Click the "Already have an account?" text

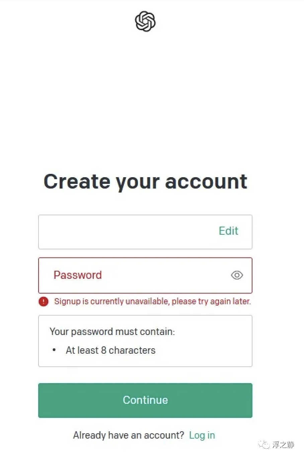pos(129,435)
